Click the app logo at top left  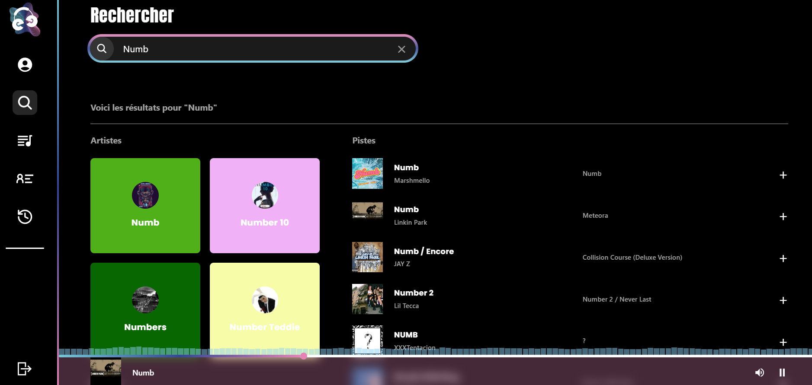25,20
